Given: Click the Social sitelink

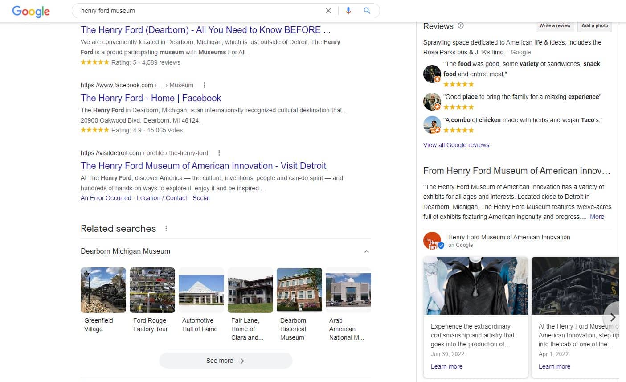Looking at the screenshot, I should pos(201,198).
